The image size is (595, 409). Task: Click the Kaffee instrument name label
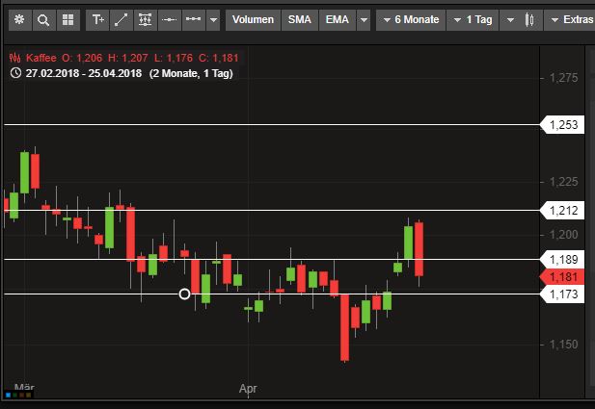(41, 58)
